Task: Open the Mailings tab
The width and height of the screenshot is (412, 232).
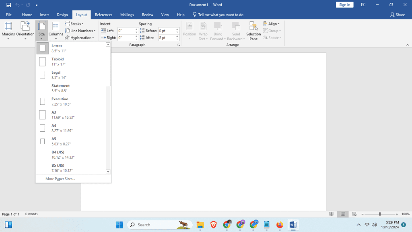Action: [127, 14]
